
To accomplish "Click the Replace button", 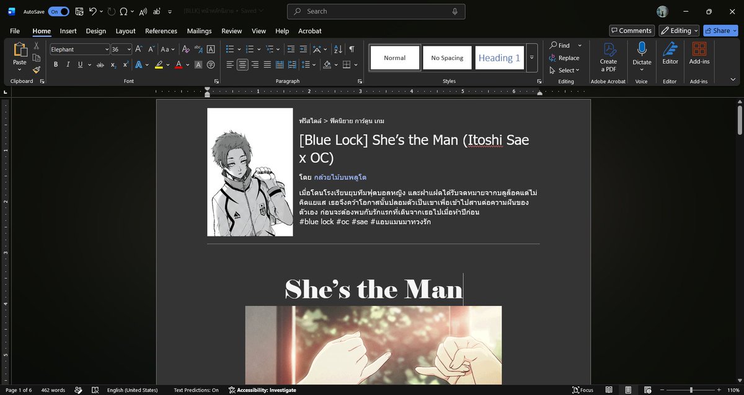I will 564,58.
